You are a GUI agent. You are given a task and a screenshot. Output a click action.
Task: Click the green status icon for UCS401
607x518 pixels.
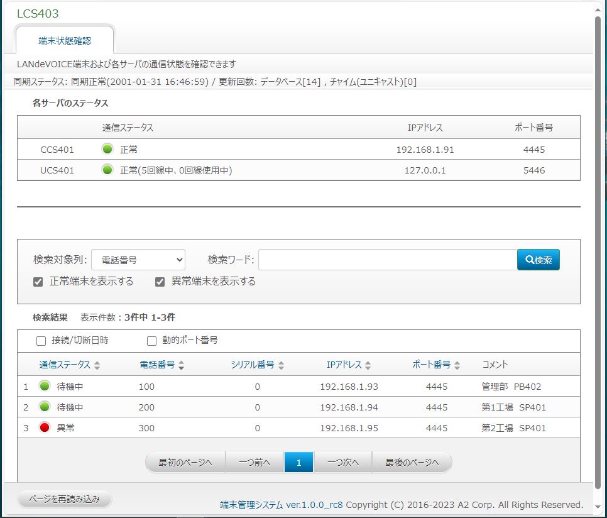point(107,170)
